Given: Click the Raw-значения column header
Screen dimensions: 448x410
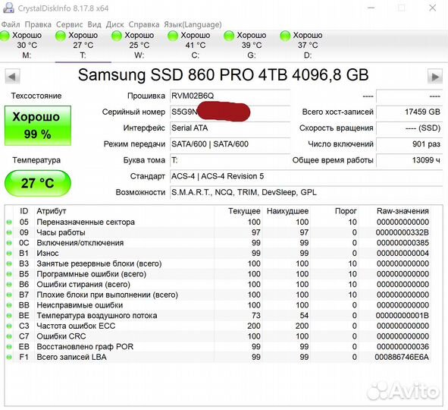Looking at the screenshot, I should point(403,211).
